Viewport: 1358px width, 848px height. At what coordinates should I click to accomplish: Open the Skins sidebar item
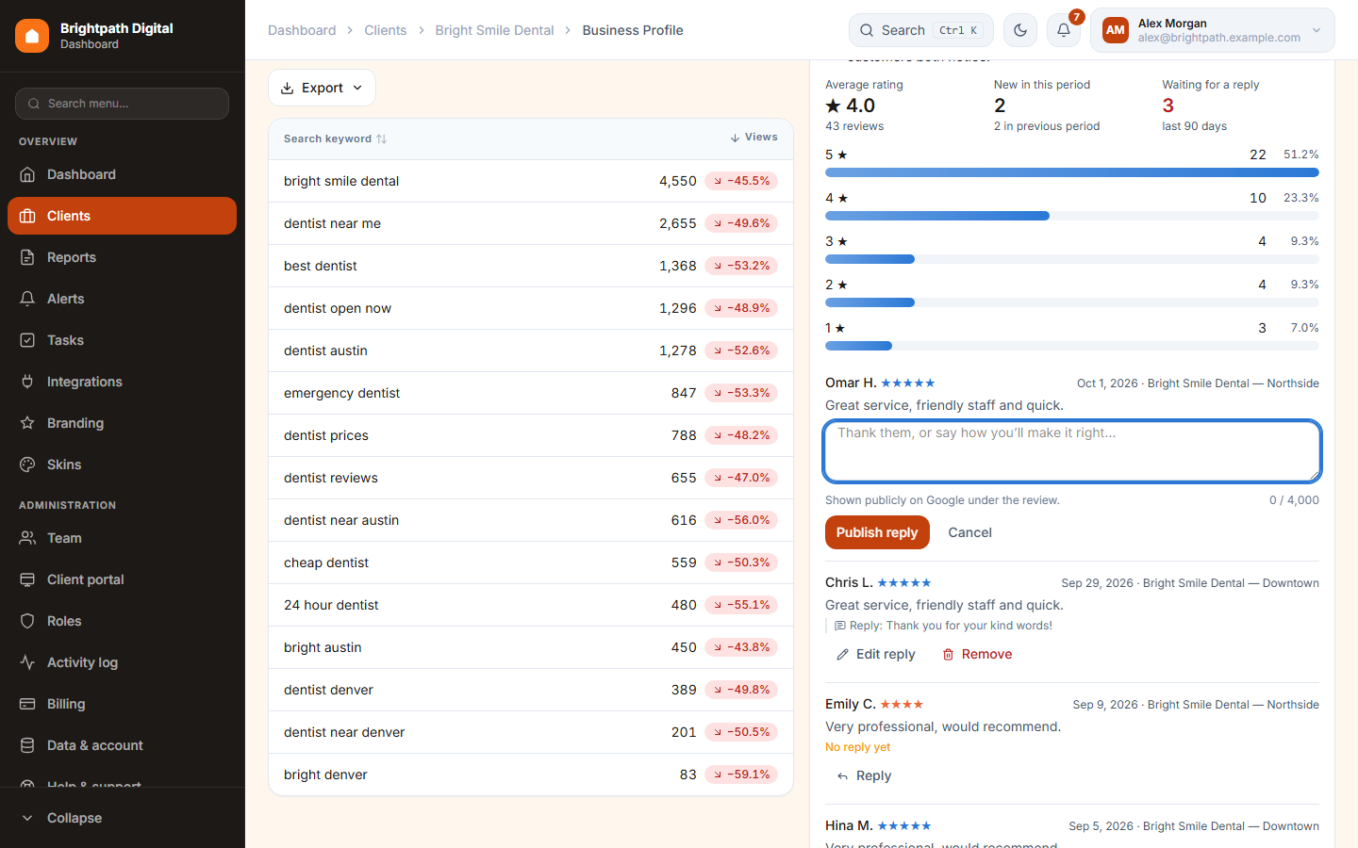point(122,465)
